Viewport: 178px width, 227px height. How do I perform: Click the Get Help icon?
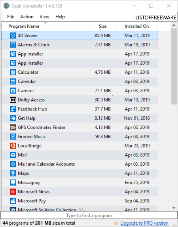point(13,118)
